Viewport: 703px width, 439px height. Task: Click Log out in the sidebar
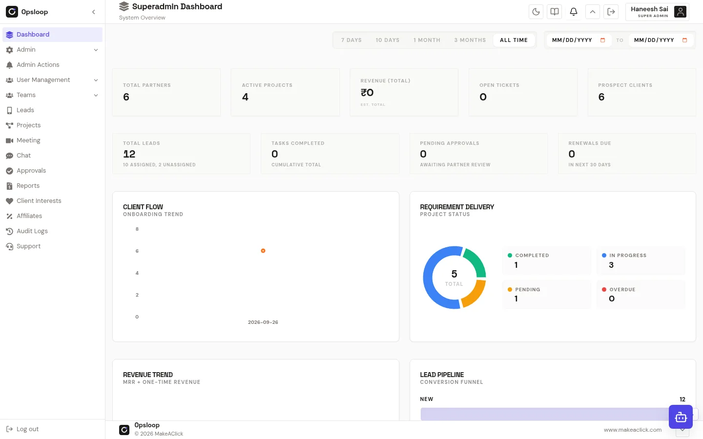[x=22, y=429]
